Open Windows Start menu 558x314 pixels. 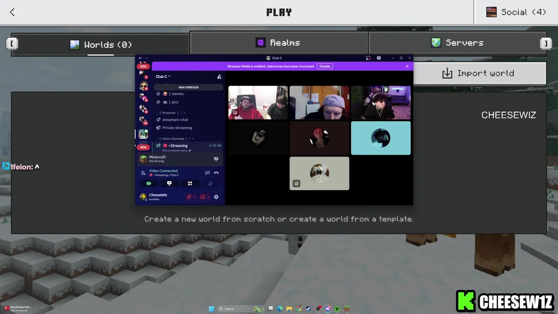point(211,309)
